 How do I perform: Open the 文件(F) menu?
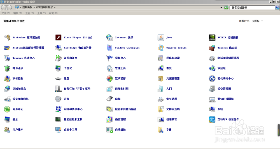tap(6, 13)
